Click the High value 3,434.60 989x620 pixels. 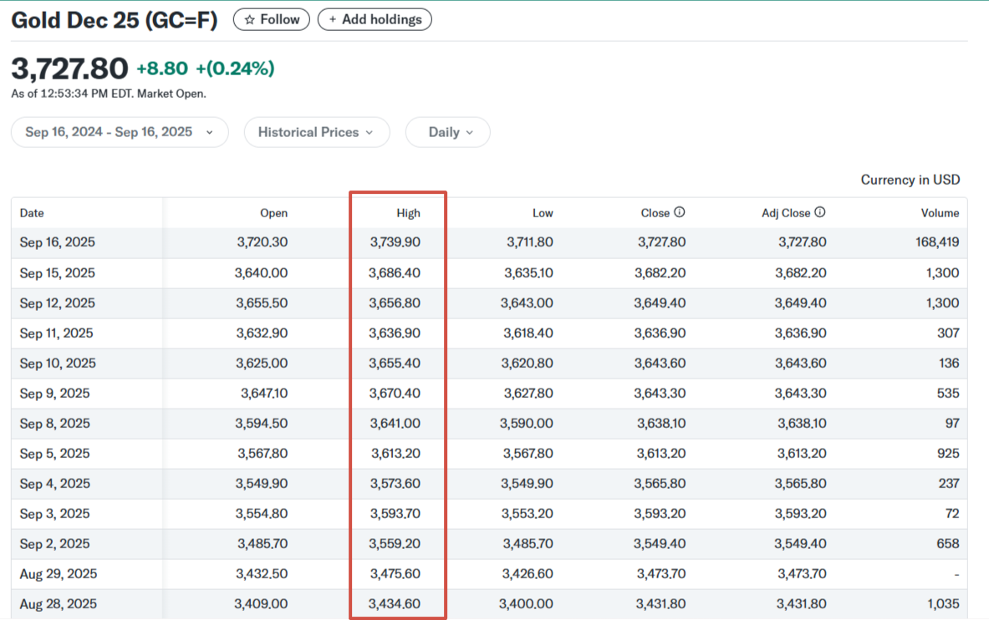tap(395, 604)
